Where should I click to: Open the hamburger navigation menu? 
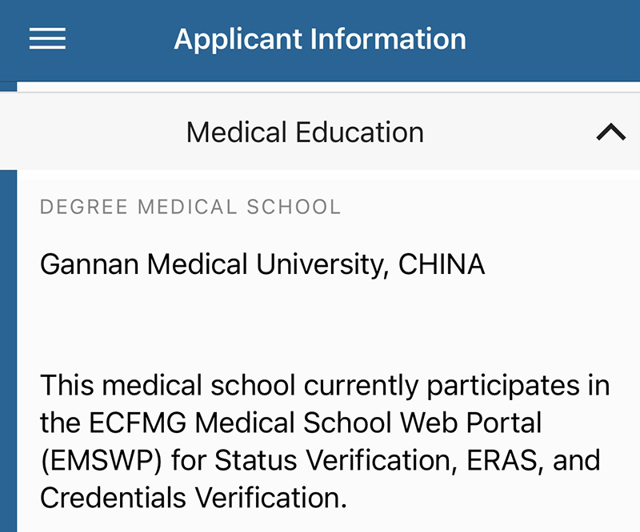click(x=47, y=39)
